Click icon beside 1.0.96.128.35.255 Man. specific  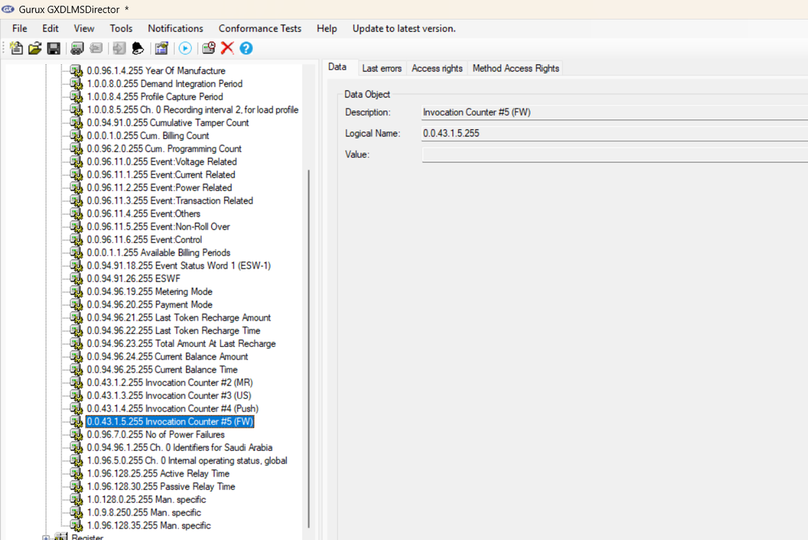coord(76,526)
